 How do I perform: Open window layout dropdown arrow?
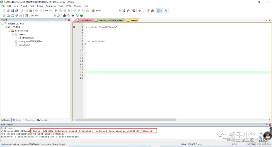161,11
